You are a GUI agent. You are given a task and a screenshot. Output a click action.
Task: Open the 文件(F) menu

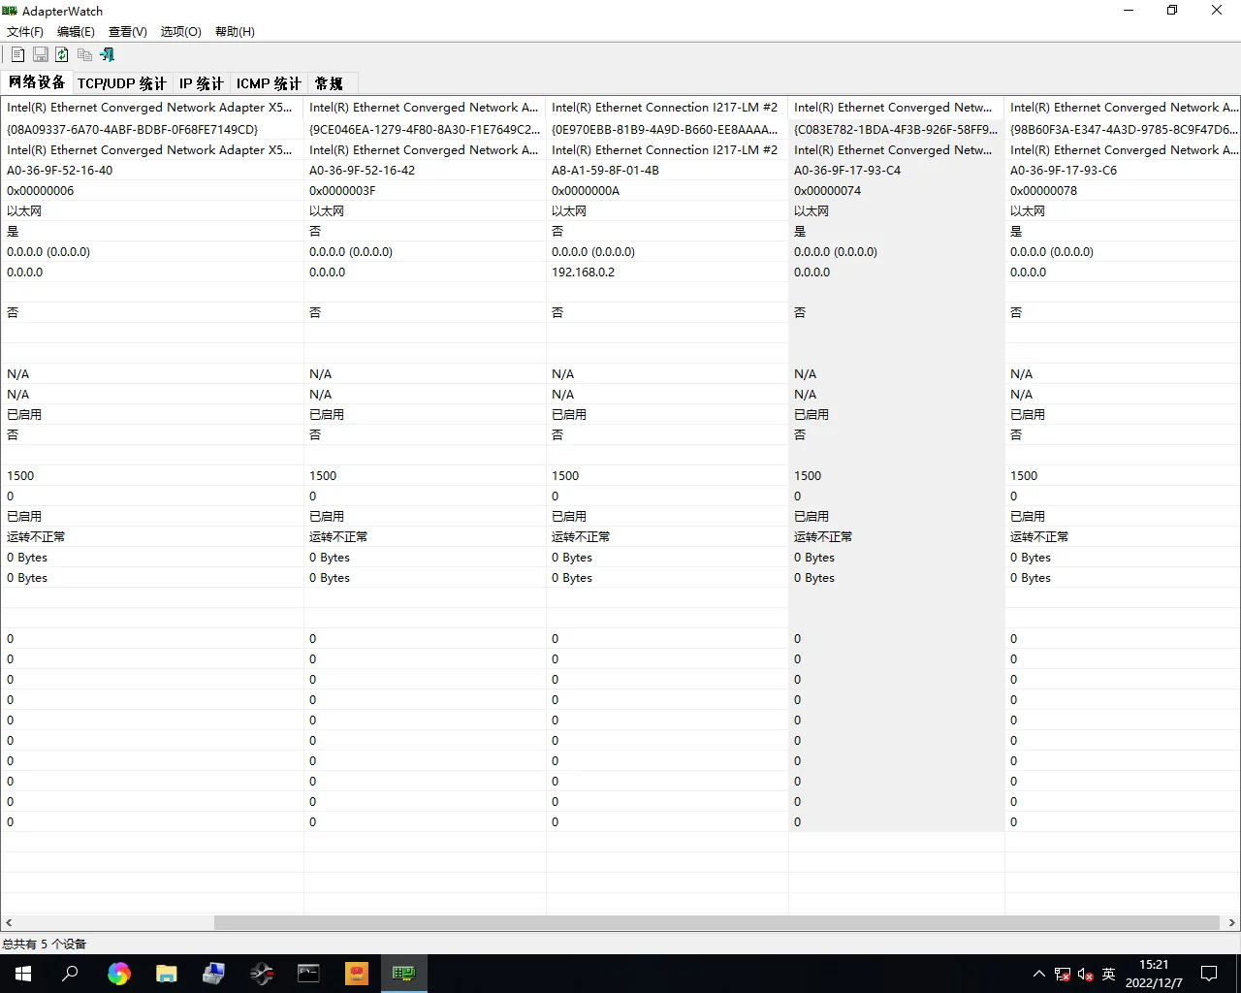[x=25, y=32]
